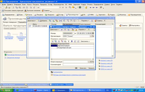Switch to the Склад tab
Viewport: 145px width, 92px height.
(60, 15)
